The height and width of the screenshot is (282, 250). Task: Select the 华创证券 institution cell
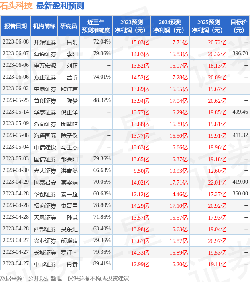[45, 194]
